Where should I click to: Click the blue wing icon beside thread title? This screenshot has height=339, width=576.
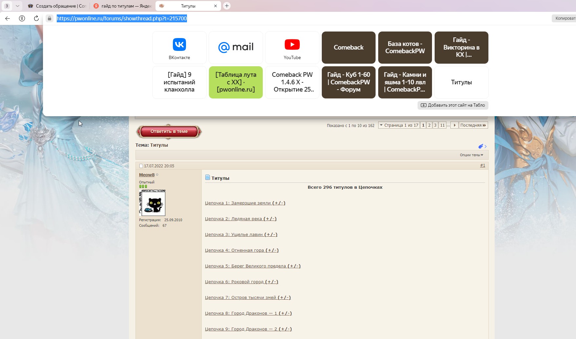point(481,146)
